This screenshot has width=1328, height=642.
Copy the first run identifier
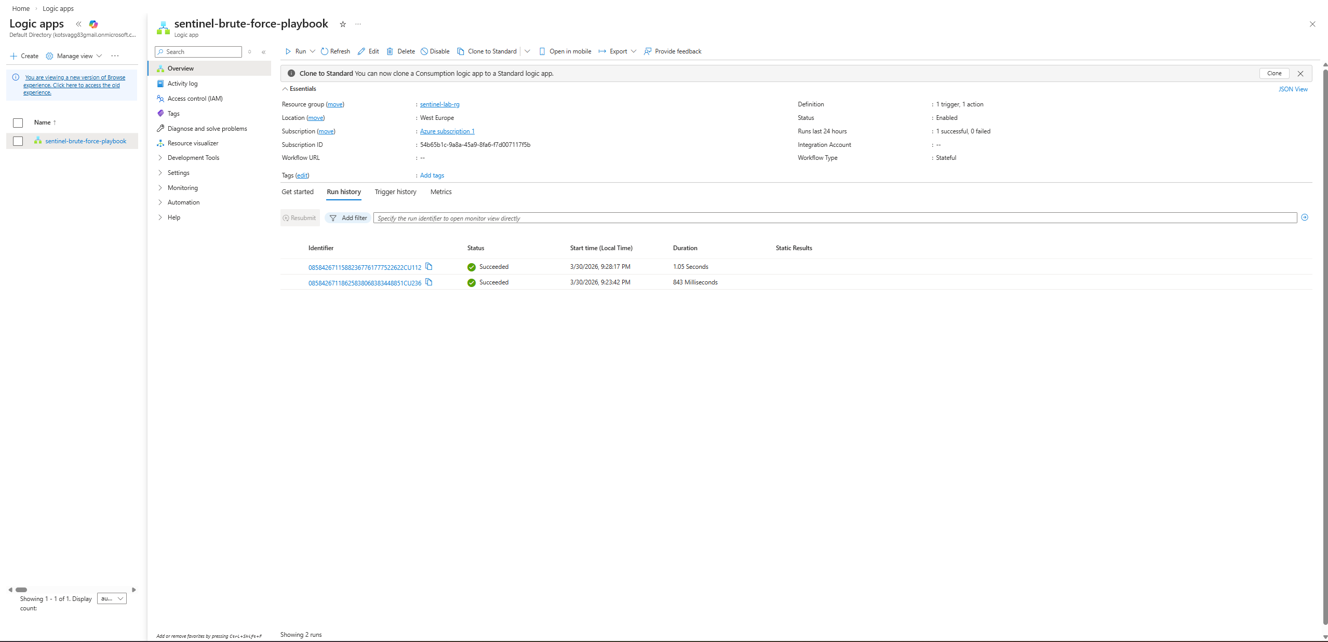(x=429, y=267)
